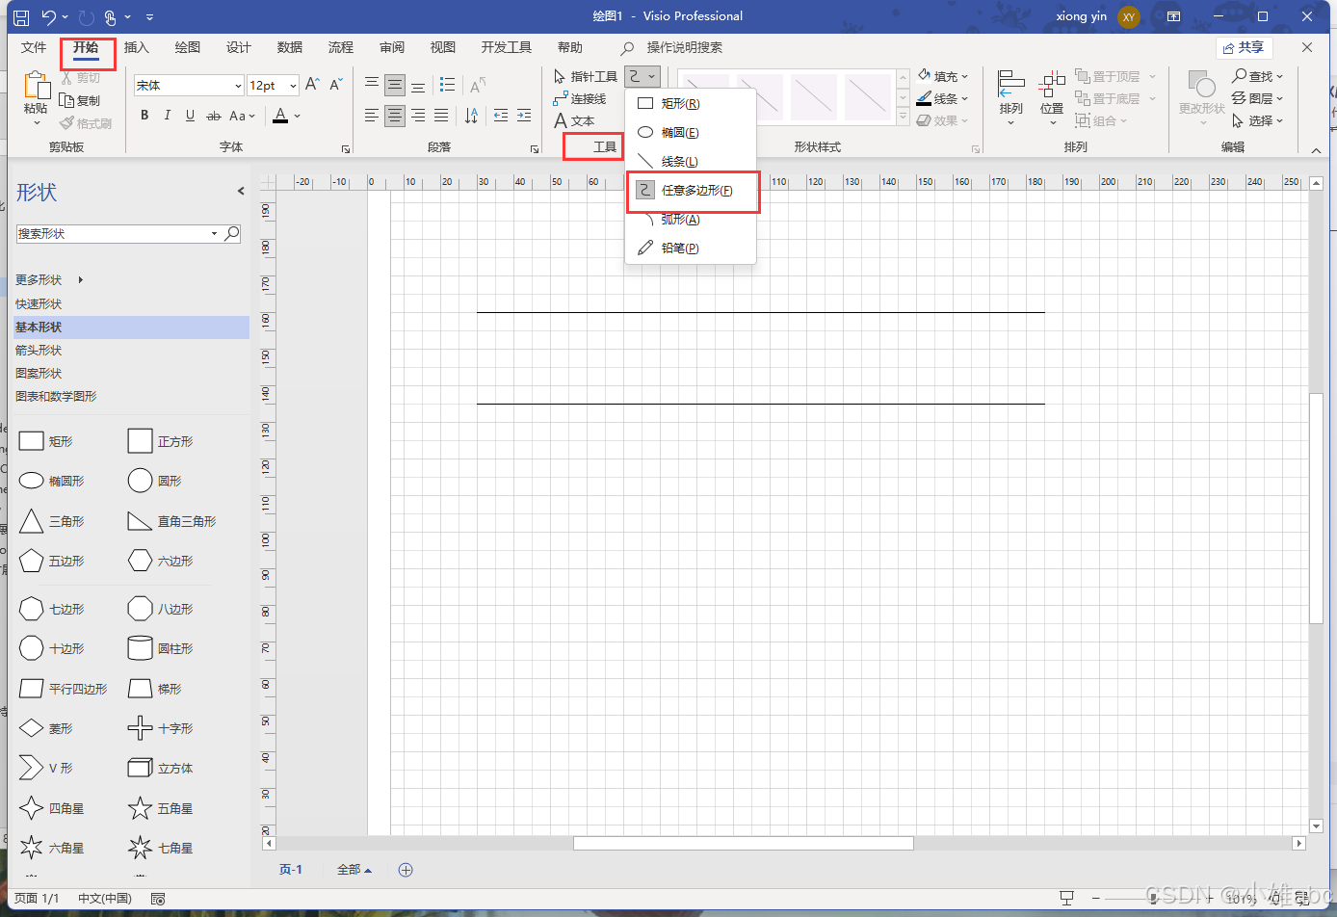Open the font color dropdown arrow
This screenshot has height=917, width=1337.
click(297, 116)
